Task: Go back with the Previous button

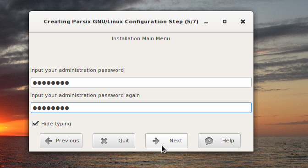Action: coord(61,141)
